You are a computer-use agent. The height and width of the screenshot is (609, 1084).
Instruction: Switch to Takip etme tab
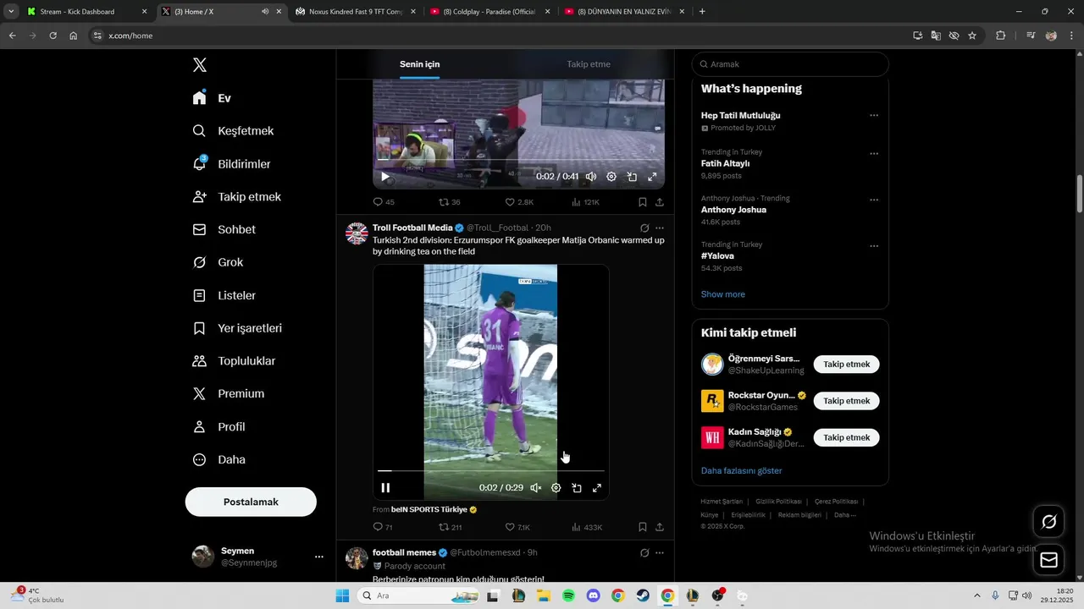(589, 64)
